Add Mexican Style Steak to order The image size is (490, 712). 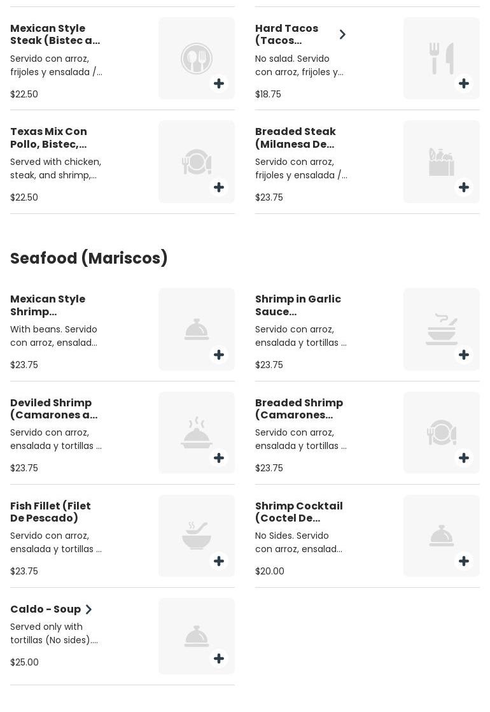click(219, 83)
